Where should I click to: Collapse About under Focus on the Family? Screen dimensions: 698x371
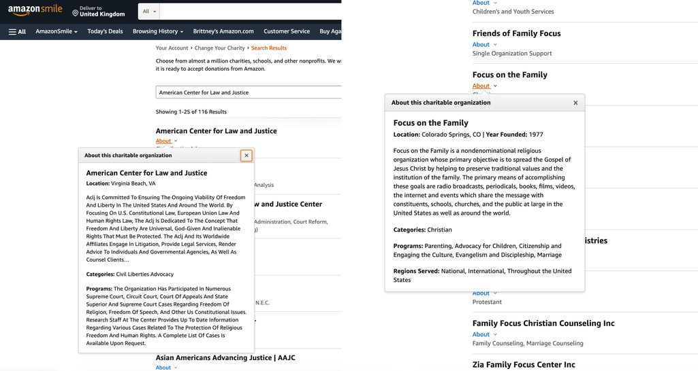tap(484, 86)
